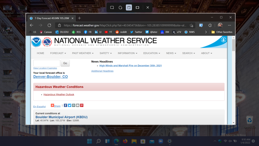259x146 pixels.
Task: Open the Denver-Boulder, CO office link
Action: point(51,77)
